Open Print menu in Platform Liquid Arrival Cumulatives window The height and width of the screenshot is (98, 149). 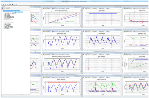click(68, 9)
